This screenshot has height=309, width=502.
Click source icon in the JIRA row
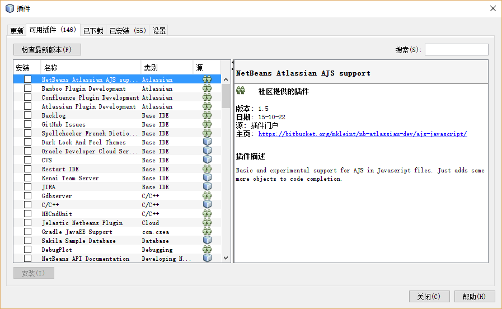[207, 187]
